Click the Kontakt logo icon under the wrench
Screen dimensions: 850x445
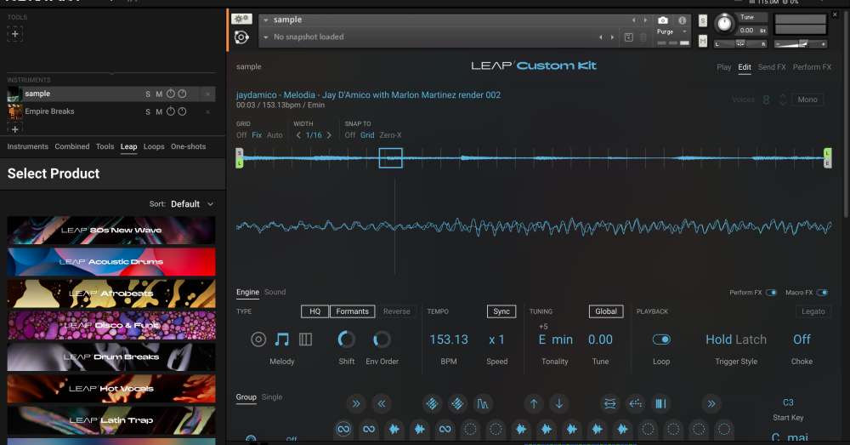(241, 37)
